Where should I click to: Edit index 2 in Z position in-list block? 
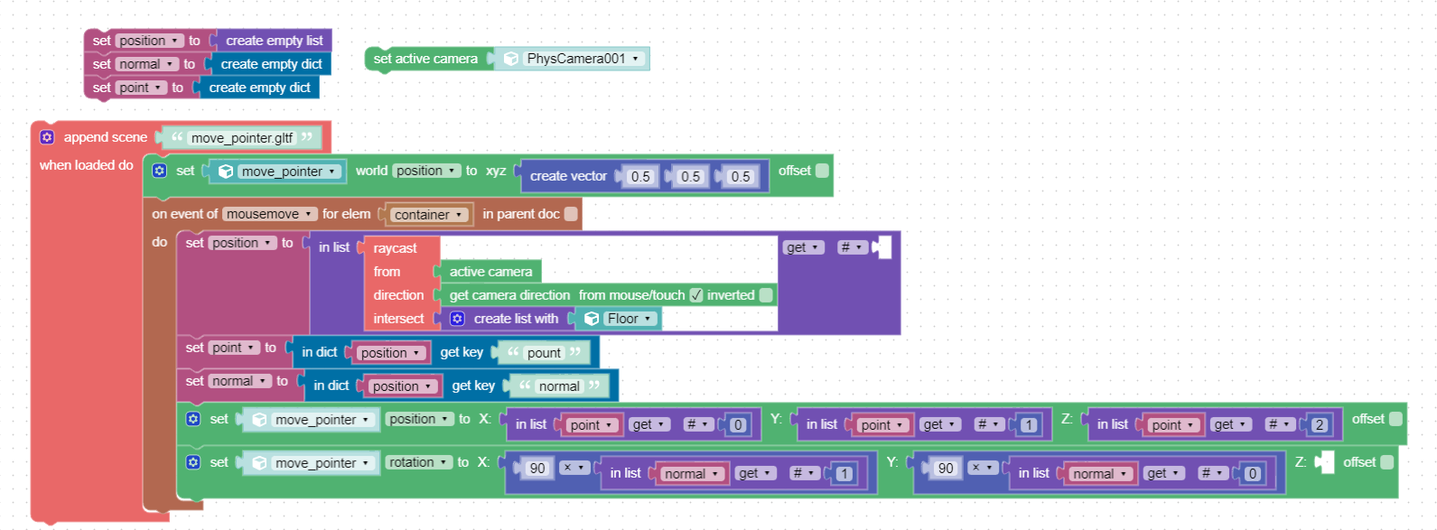click(x=1320, y=425)
